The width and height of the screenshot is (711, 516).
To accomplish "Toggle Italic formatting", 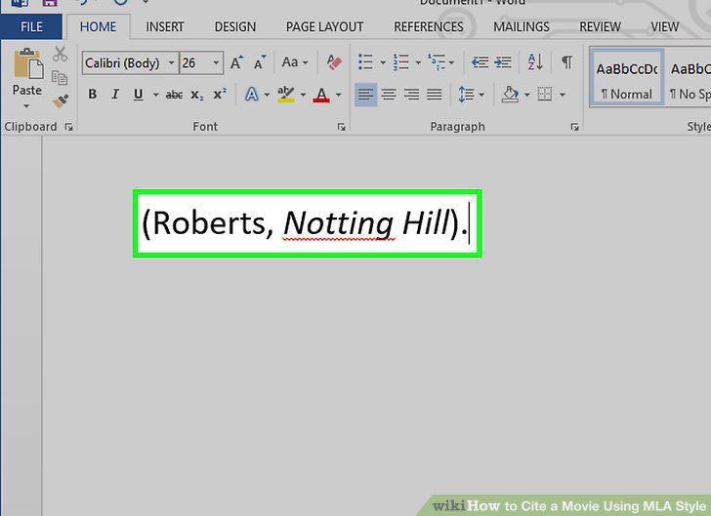I will click(x=115, y=95).
